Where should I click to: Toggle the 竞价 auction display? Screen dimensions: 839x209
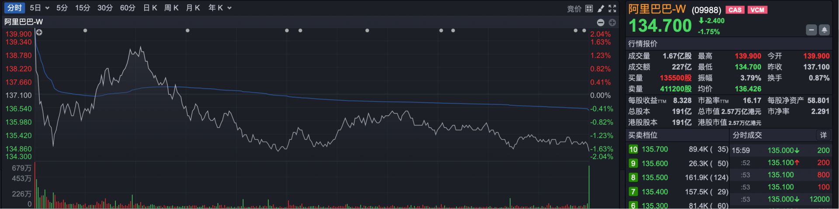(x=574, y=8)
